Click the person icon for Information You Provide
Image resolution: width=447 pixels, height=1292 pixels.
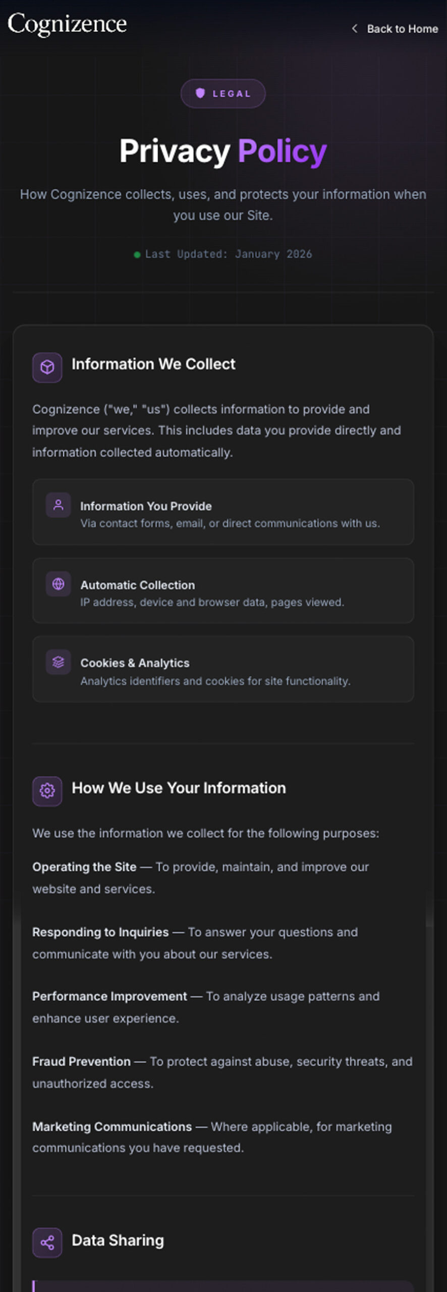click(58, 504)
